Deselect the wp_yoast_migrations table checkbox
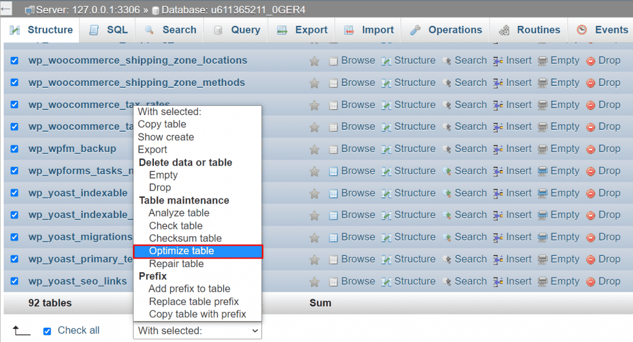633x342 pixels. tap(15, 237)
